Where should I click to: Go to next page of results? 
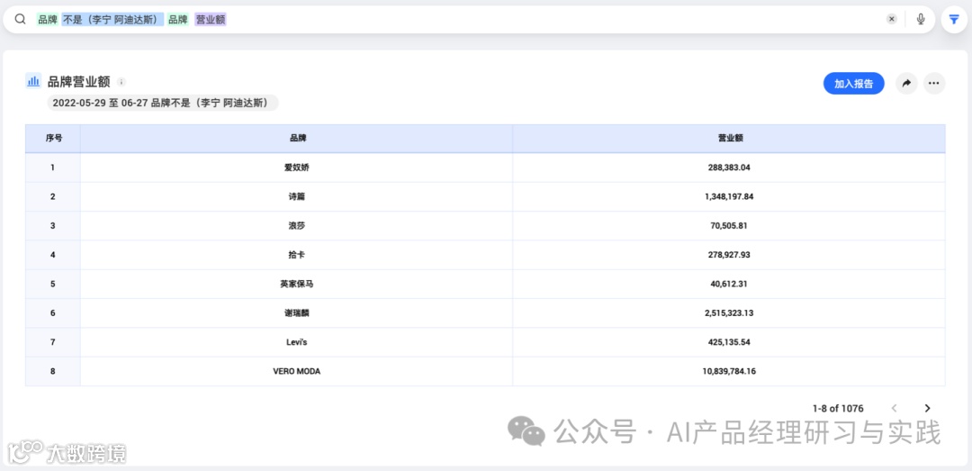coord(927,408)
